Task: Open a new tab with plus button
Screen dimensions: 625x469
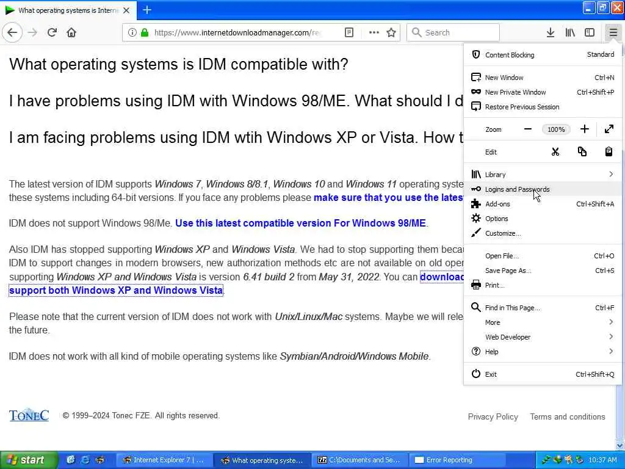Action: [147, 10]
